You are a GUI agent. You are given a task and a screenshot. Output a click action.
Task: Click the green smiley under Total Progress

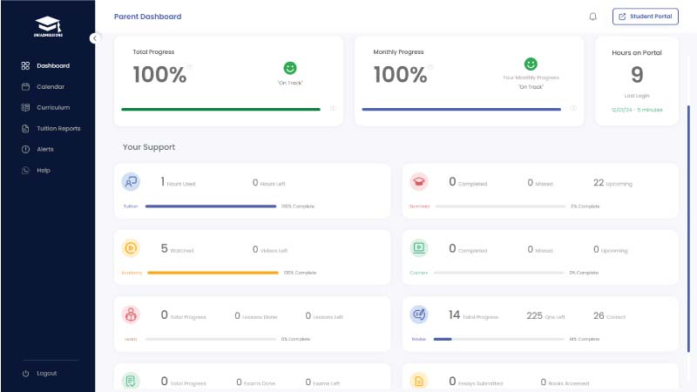[x=290, y=68]
